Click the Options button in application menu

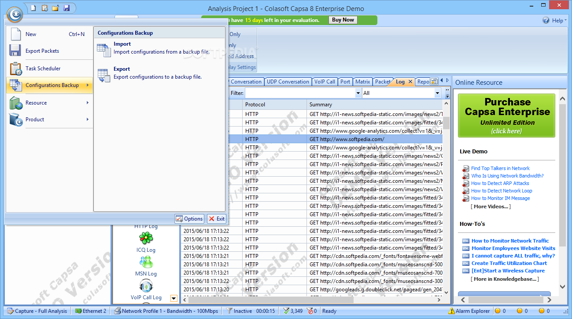click(x=189, y=219)
